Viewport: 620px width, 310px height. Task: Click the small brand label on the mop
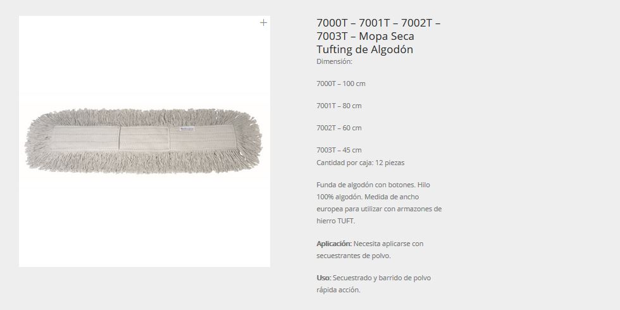click(x=187, y=129)
